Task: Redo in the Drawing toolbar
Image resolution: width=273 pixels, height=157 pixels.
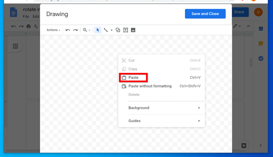Action: coord(75,30)
